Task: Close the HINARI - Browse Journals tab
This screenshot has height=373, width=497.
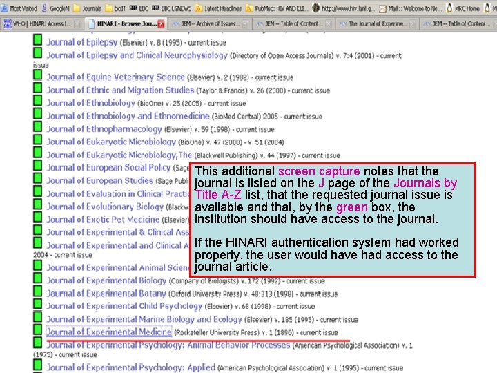Action: (x=161, y=23)
